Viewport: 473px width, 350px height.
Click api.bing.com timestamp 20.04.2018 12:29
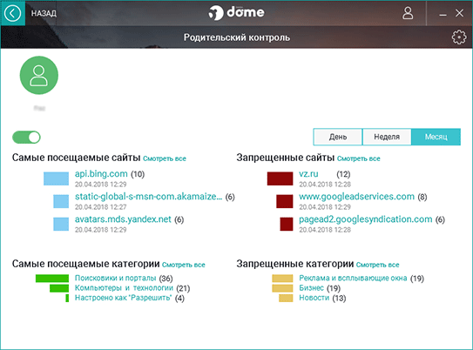(x=100, y=185)
